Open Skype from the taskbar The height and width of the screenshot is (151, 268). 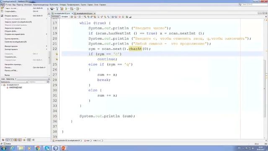(x=47, y=148)
